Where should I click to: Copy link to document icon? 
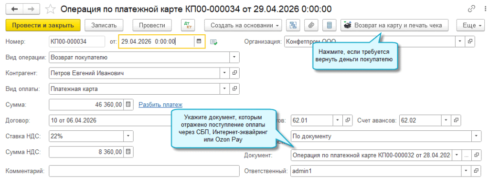pos(471,9)
